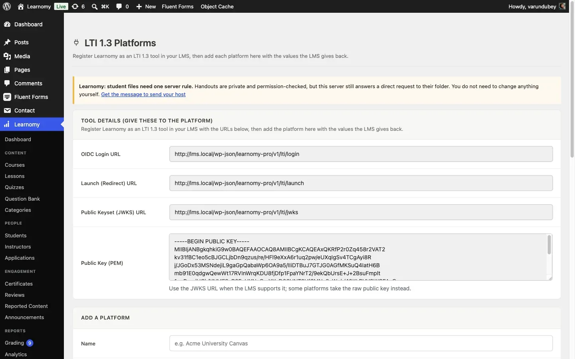Screen dimensions: 575x359
Task: Open the Fluent Forms admin bar menu
Action: pyautogui.click(x=177, y=6)
